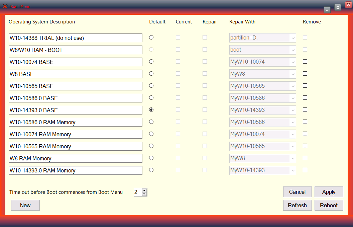Set W8 RAM Memory as default
Viewport: 353px width, 227px height.
click(151, 158)
